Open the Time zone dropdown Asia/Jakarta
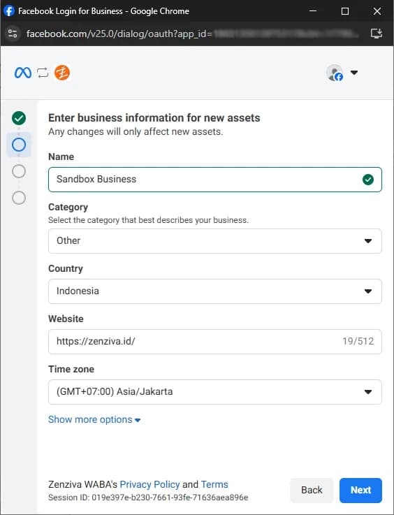 (215, 392)
